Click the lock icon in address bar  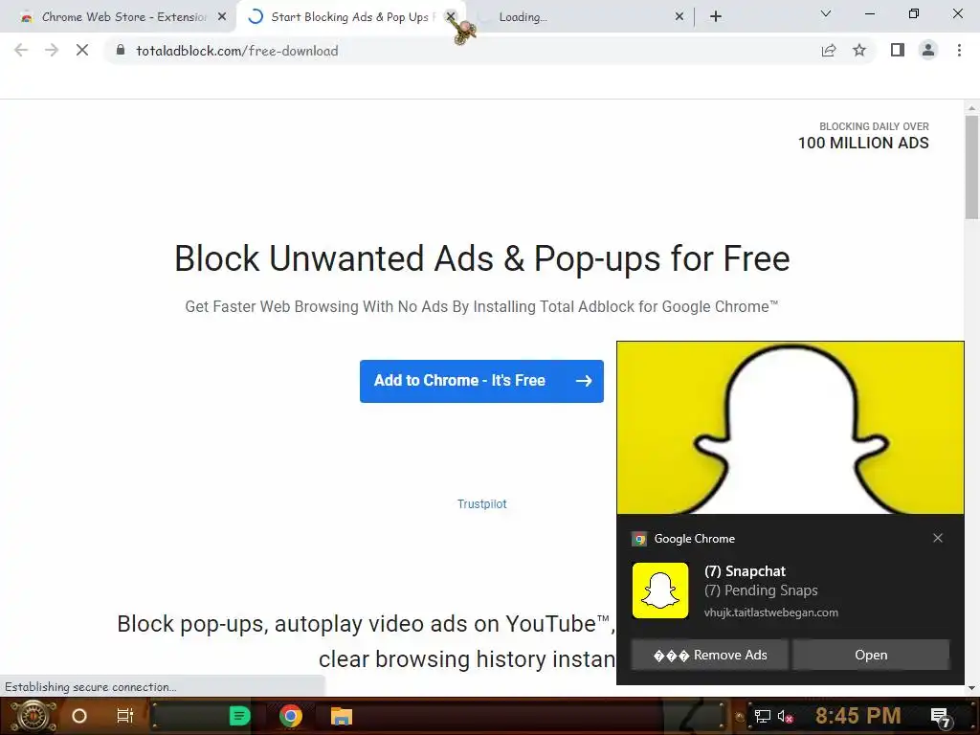pos(121,50)
